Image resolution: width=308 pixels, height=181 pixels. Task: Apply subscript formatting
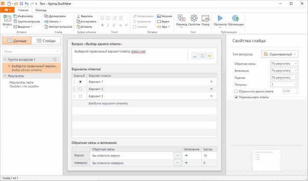[x=121, y=25]
